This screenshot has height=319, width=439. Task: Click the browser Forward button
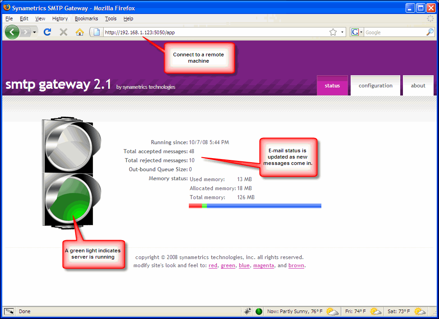pyautogui.click(x=26, y=32)
